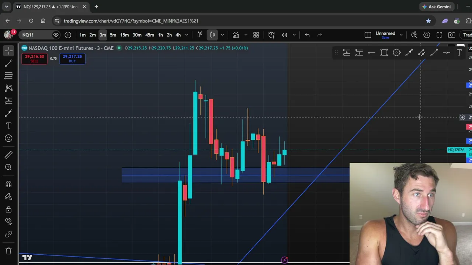This screenshot has height=265, width=472.
Task: Switch to the 15m timeframe
Action: click(x=124, y=35)
